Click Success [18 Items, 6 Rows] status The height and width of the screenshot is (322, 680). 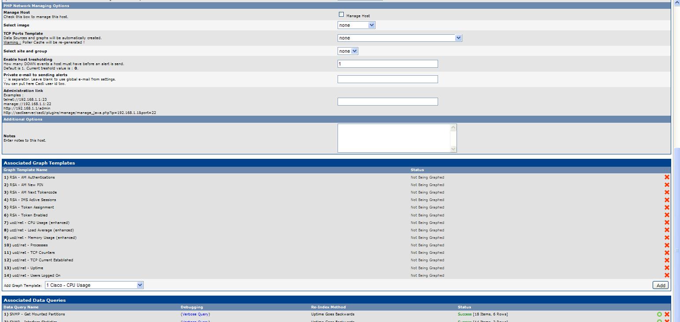tap(483, 314)
